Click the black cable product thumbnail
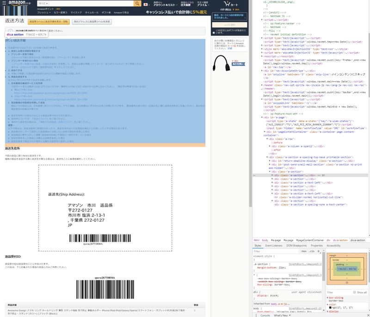 click(x=222, y=63)
